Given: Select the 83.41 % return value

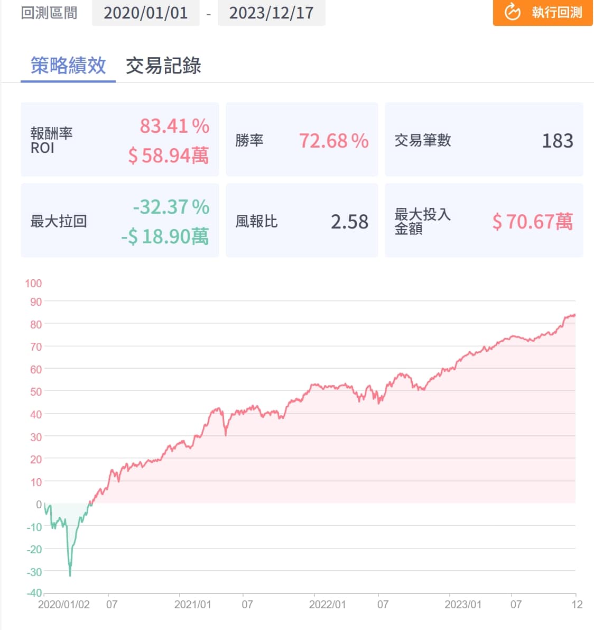Looking at the screenshot, I should click(174, 126).
